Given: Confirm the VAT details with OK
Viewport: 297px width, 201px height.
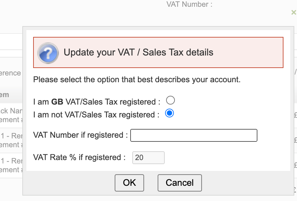Looking at the screenshot, I should point(129,183).
